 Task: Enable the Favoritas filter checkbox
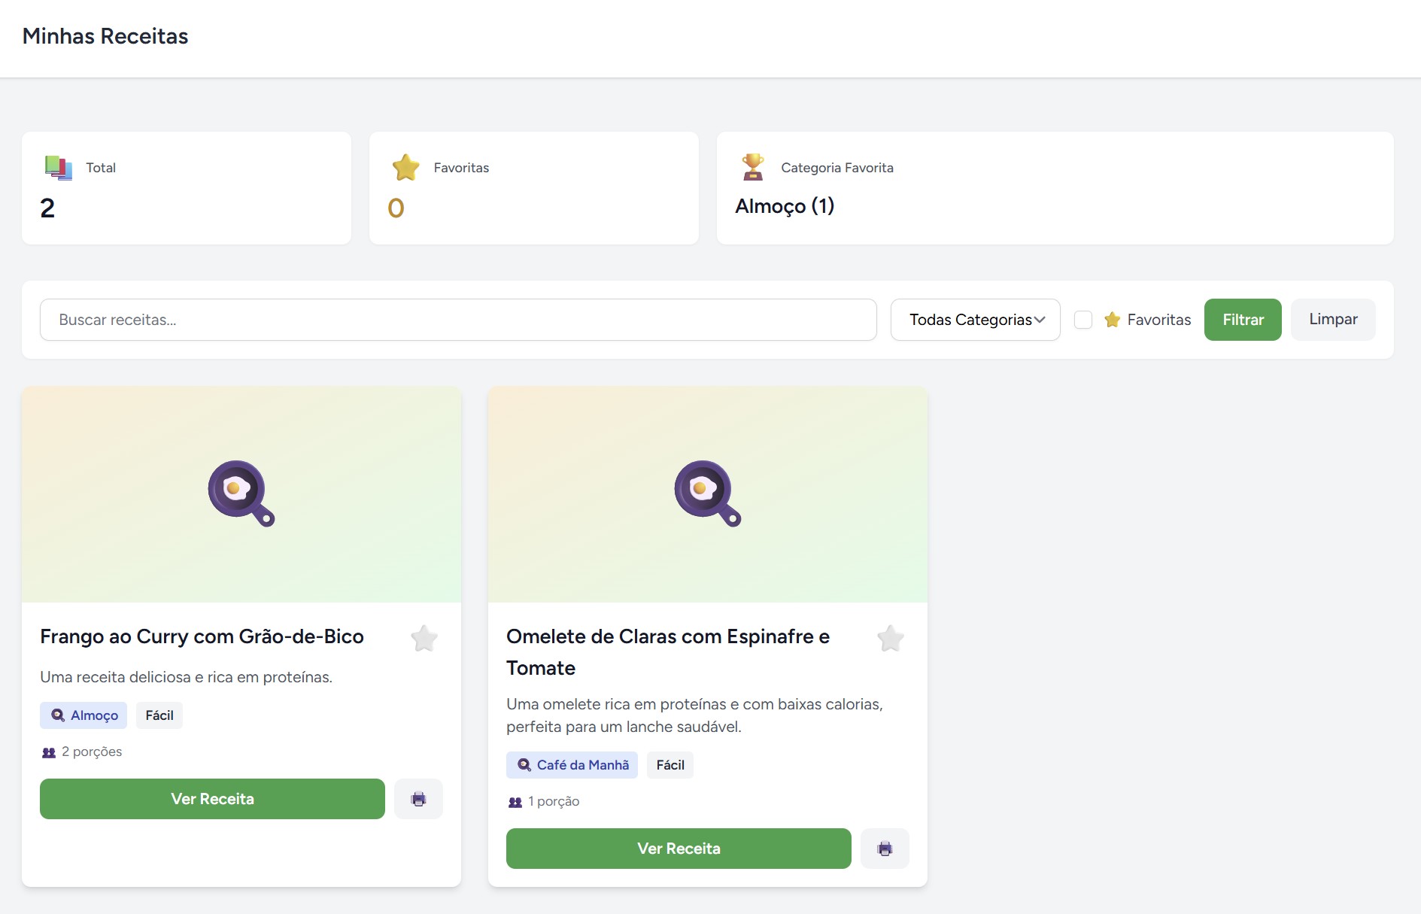1083,320
